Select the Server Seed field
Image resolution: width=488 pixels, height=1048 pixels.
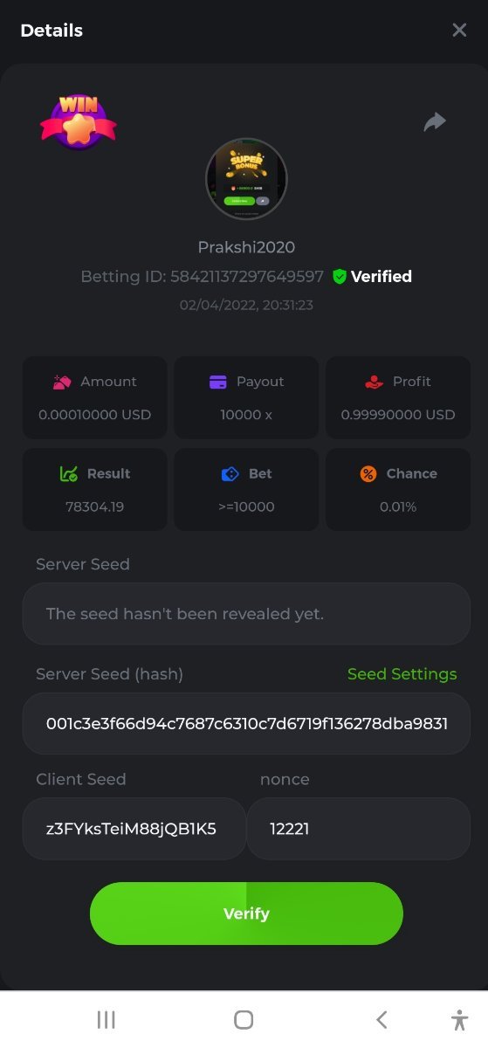246,614
